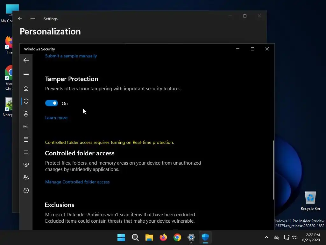Open Windows Start menu
Viewport: 326px width, 245px height.
[x=121, y=237]
